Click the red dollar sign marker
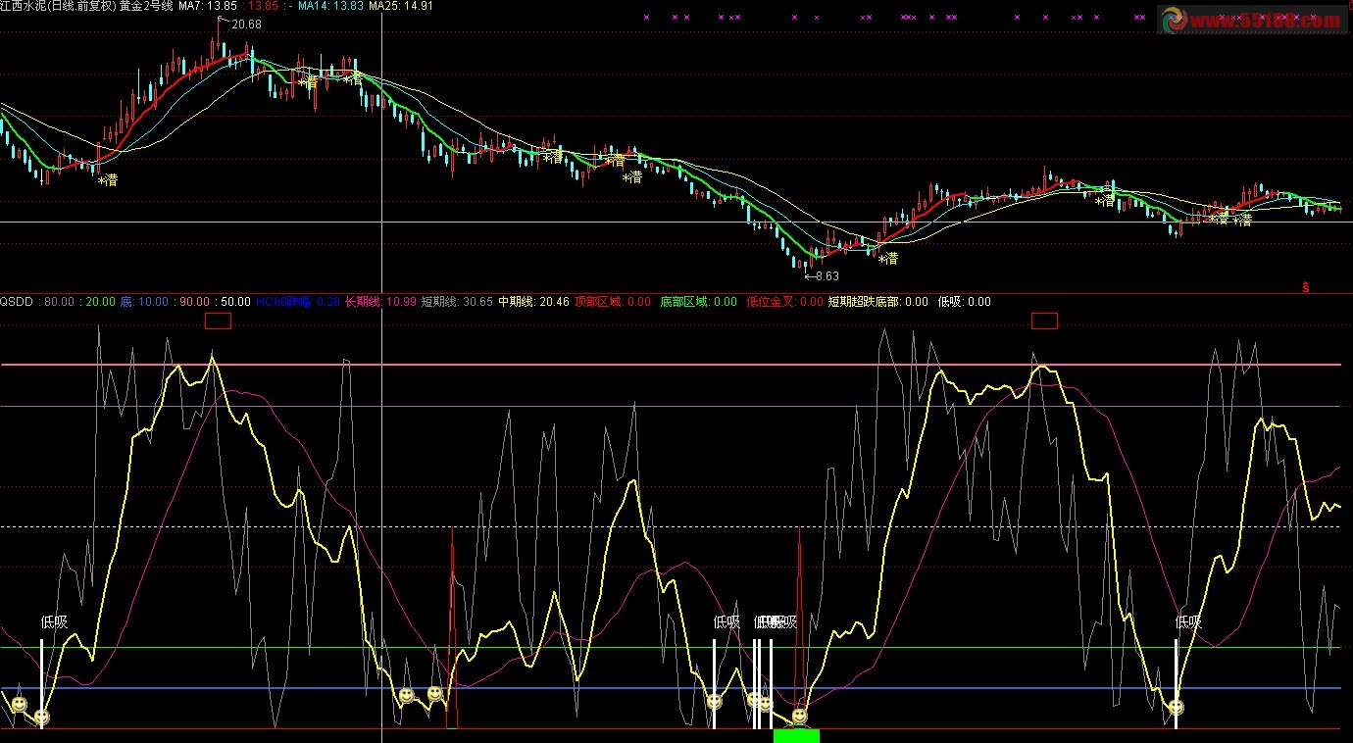Screen dimensions: 1353x743 coord(1306,287)
